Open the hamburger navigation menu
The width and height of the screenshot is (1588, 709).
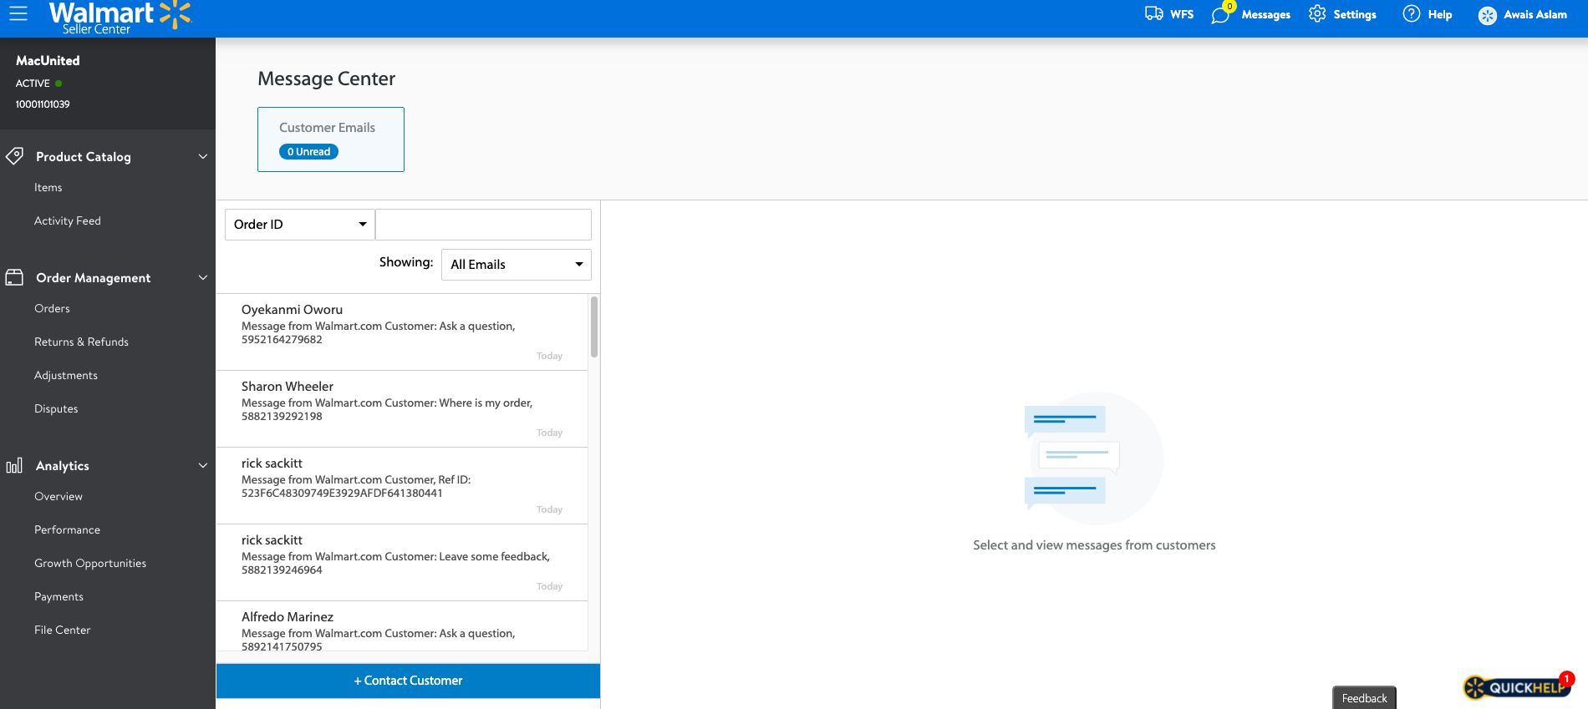pyautogui.click(x=18, y=13)
